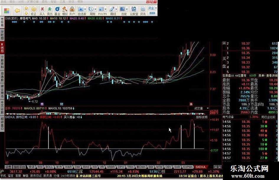Screen dimensions: 279x180
Task: Click the BBD toolbar button
Action: coord(152,13)
